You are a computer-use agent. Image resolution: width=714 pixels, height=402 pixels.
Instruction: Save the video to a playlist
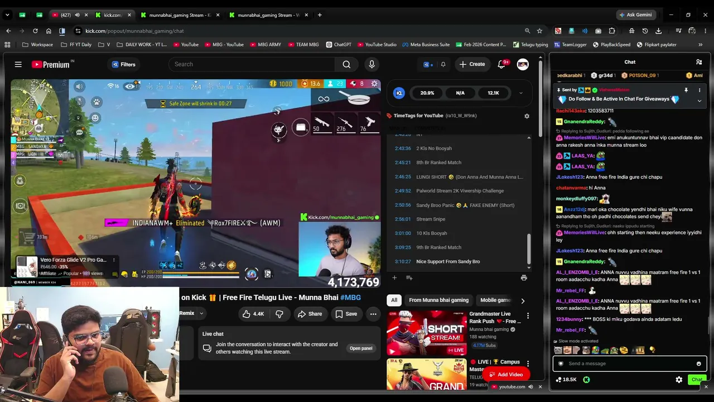(x=346, y=314)
